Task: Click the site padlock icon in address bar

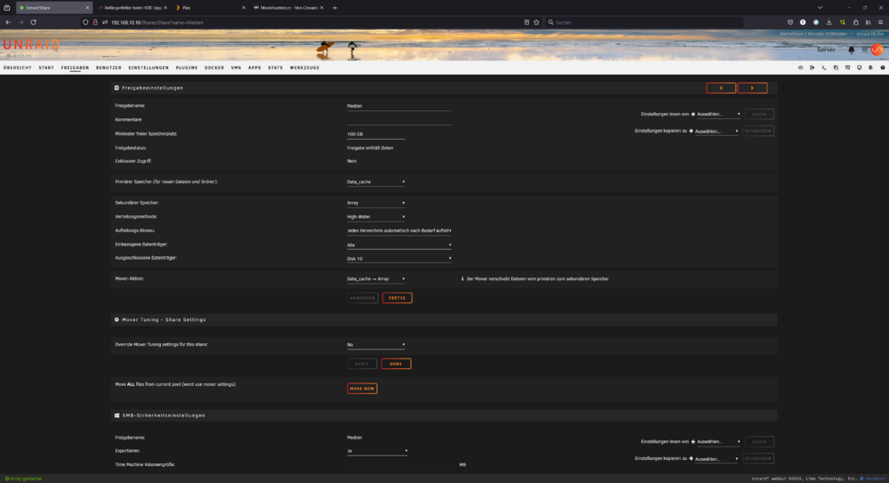Action: (95, 22)
